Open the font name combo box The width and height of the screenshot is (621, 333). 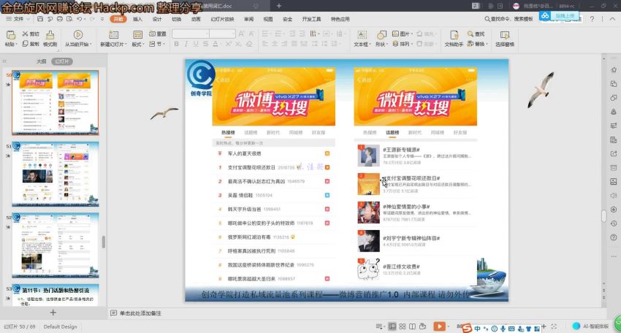[x=191, y=34]
